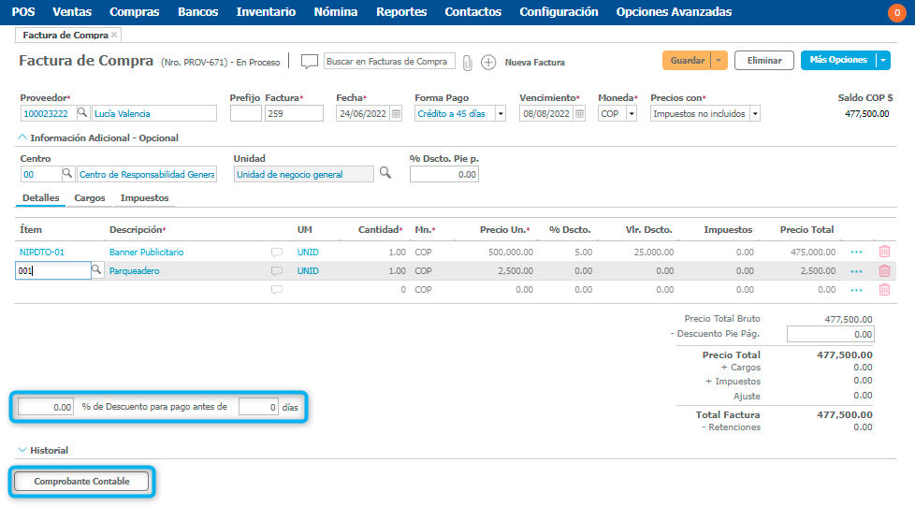Expand the Precios con dropdown
Viewport: 915px width, 506px height.
click(754, 114)
